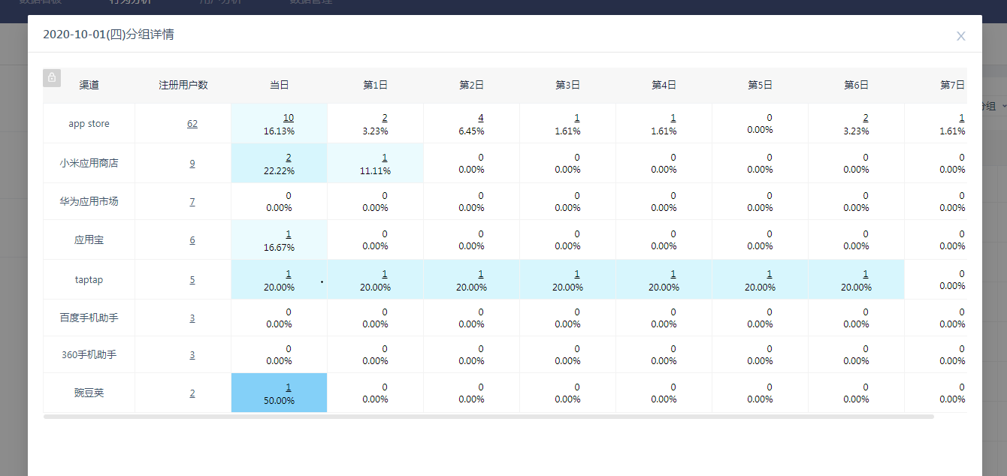Click the lock icon in table header

coord(52,77)
